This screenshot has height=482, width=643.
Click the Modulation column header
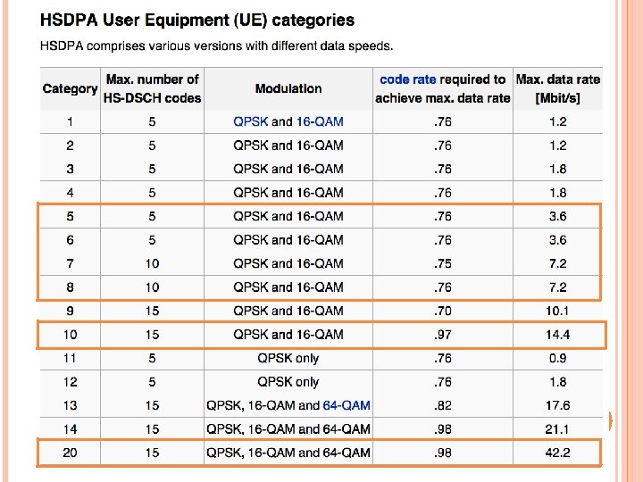coord(288,88)
